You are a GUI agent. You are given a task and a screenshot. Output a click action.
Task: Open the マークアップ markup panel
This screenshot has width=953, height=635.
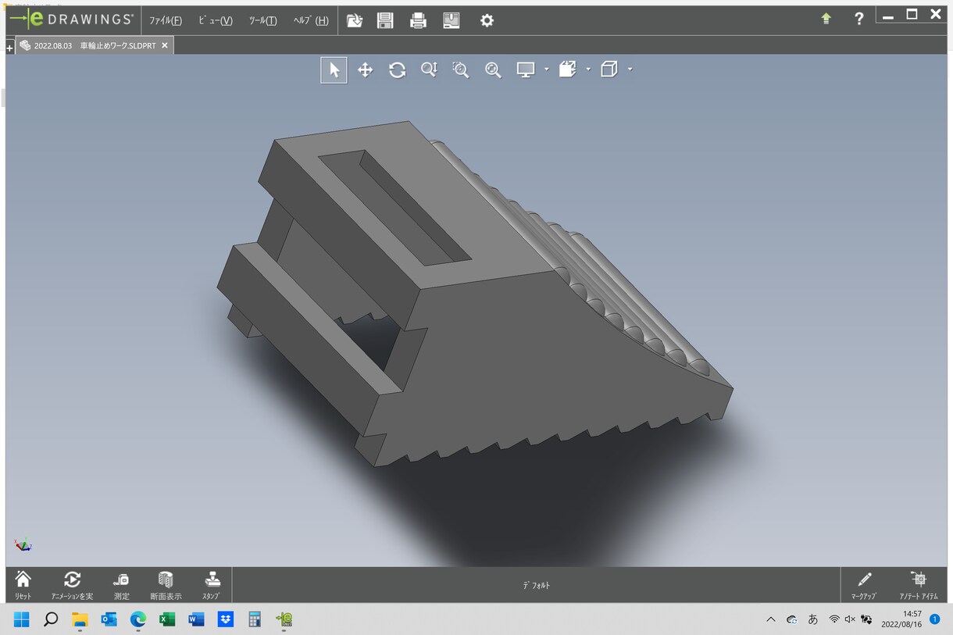click(864, 584)
